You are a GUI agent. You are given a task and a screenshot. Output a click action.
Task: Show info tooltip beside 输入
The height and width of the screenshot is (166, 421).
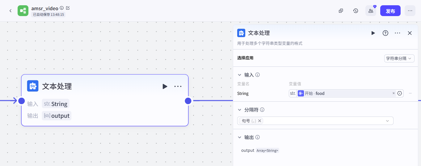[x=258, y=75]
